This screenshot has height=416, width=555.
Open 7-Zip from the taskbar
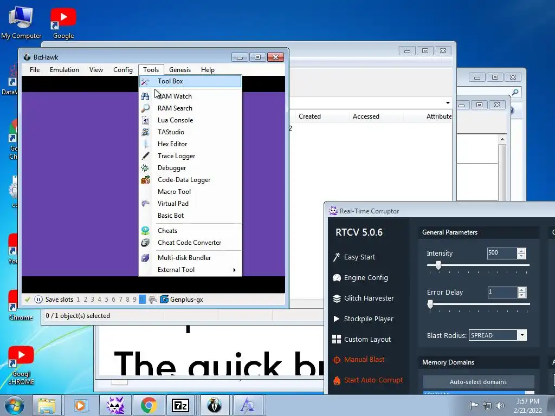click(x=180, y=405)
